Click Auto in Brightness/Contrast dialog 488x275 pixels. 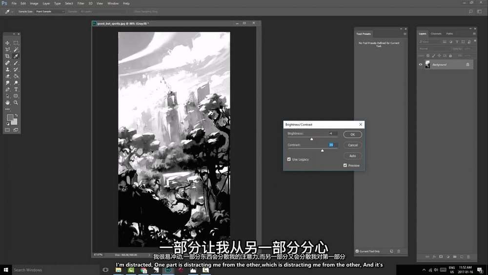click(x=353, y=156)
